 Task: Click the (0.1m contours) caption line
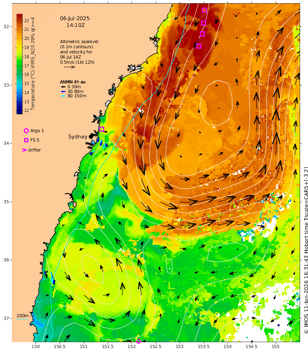pyautogui.click(x=77, y=47)
